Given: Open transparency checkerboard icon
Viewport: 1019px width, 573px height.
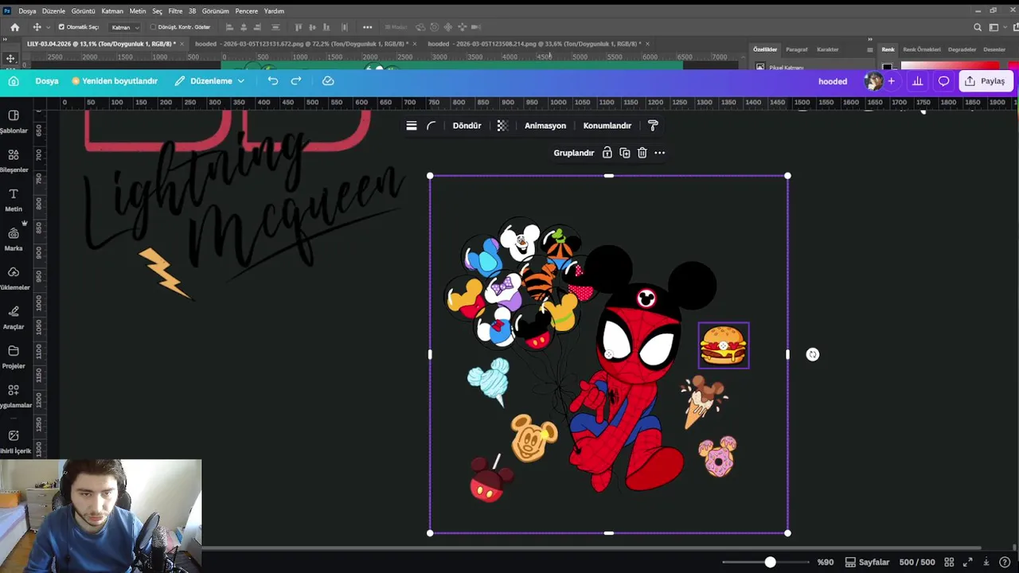Looking at the screenshot, I should click(x=502, y=126).
